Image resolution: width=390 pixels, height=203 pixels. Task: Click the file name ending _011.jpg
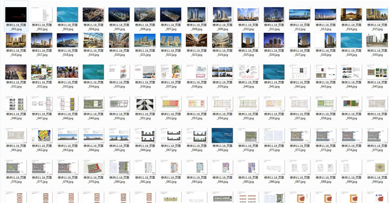point(274,27)
